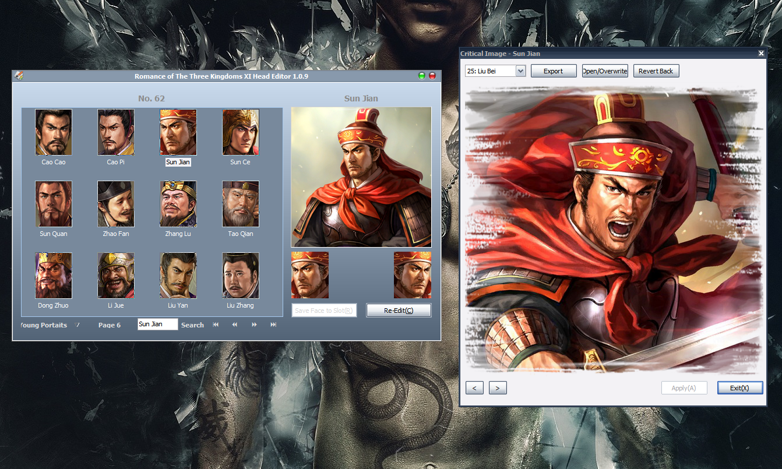Click the Zhang Lu name label
This screenshot has width=782, height=469.
[178, 234]
